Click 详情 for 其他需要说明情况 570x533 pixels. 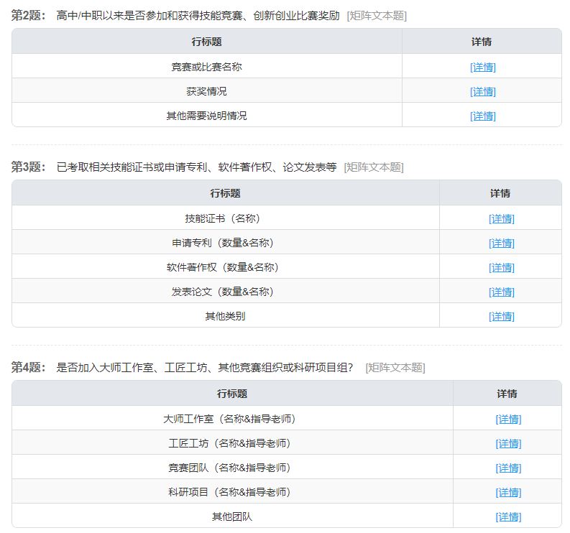(x=482, y=116)
